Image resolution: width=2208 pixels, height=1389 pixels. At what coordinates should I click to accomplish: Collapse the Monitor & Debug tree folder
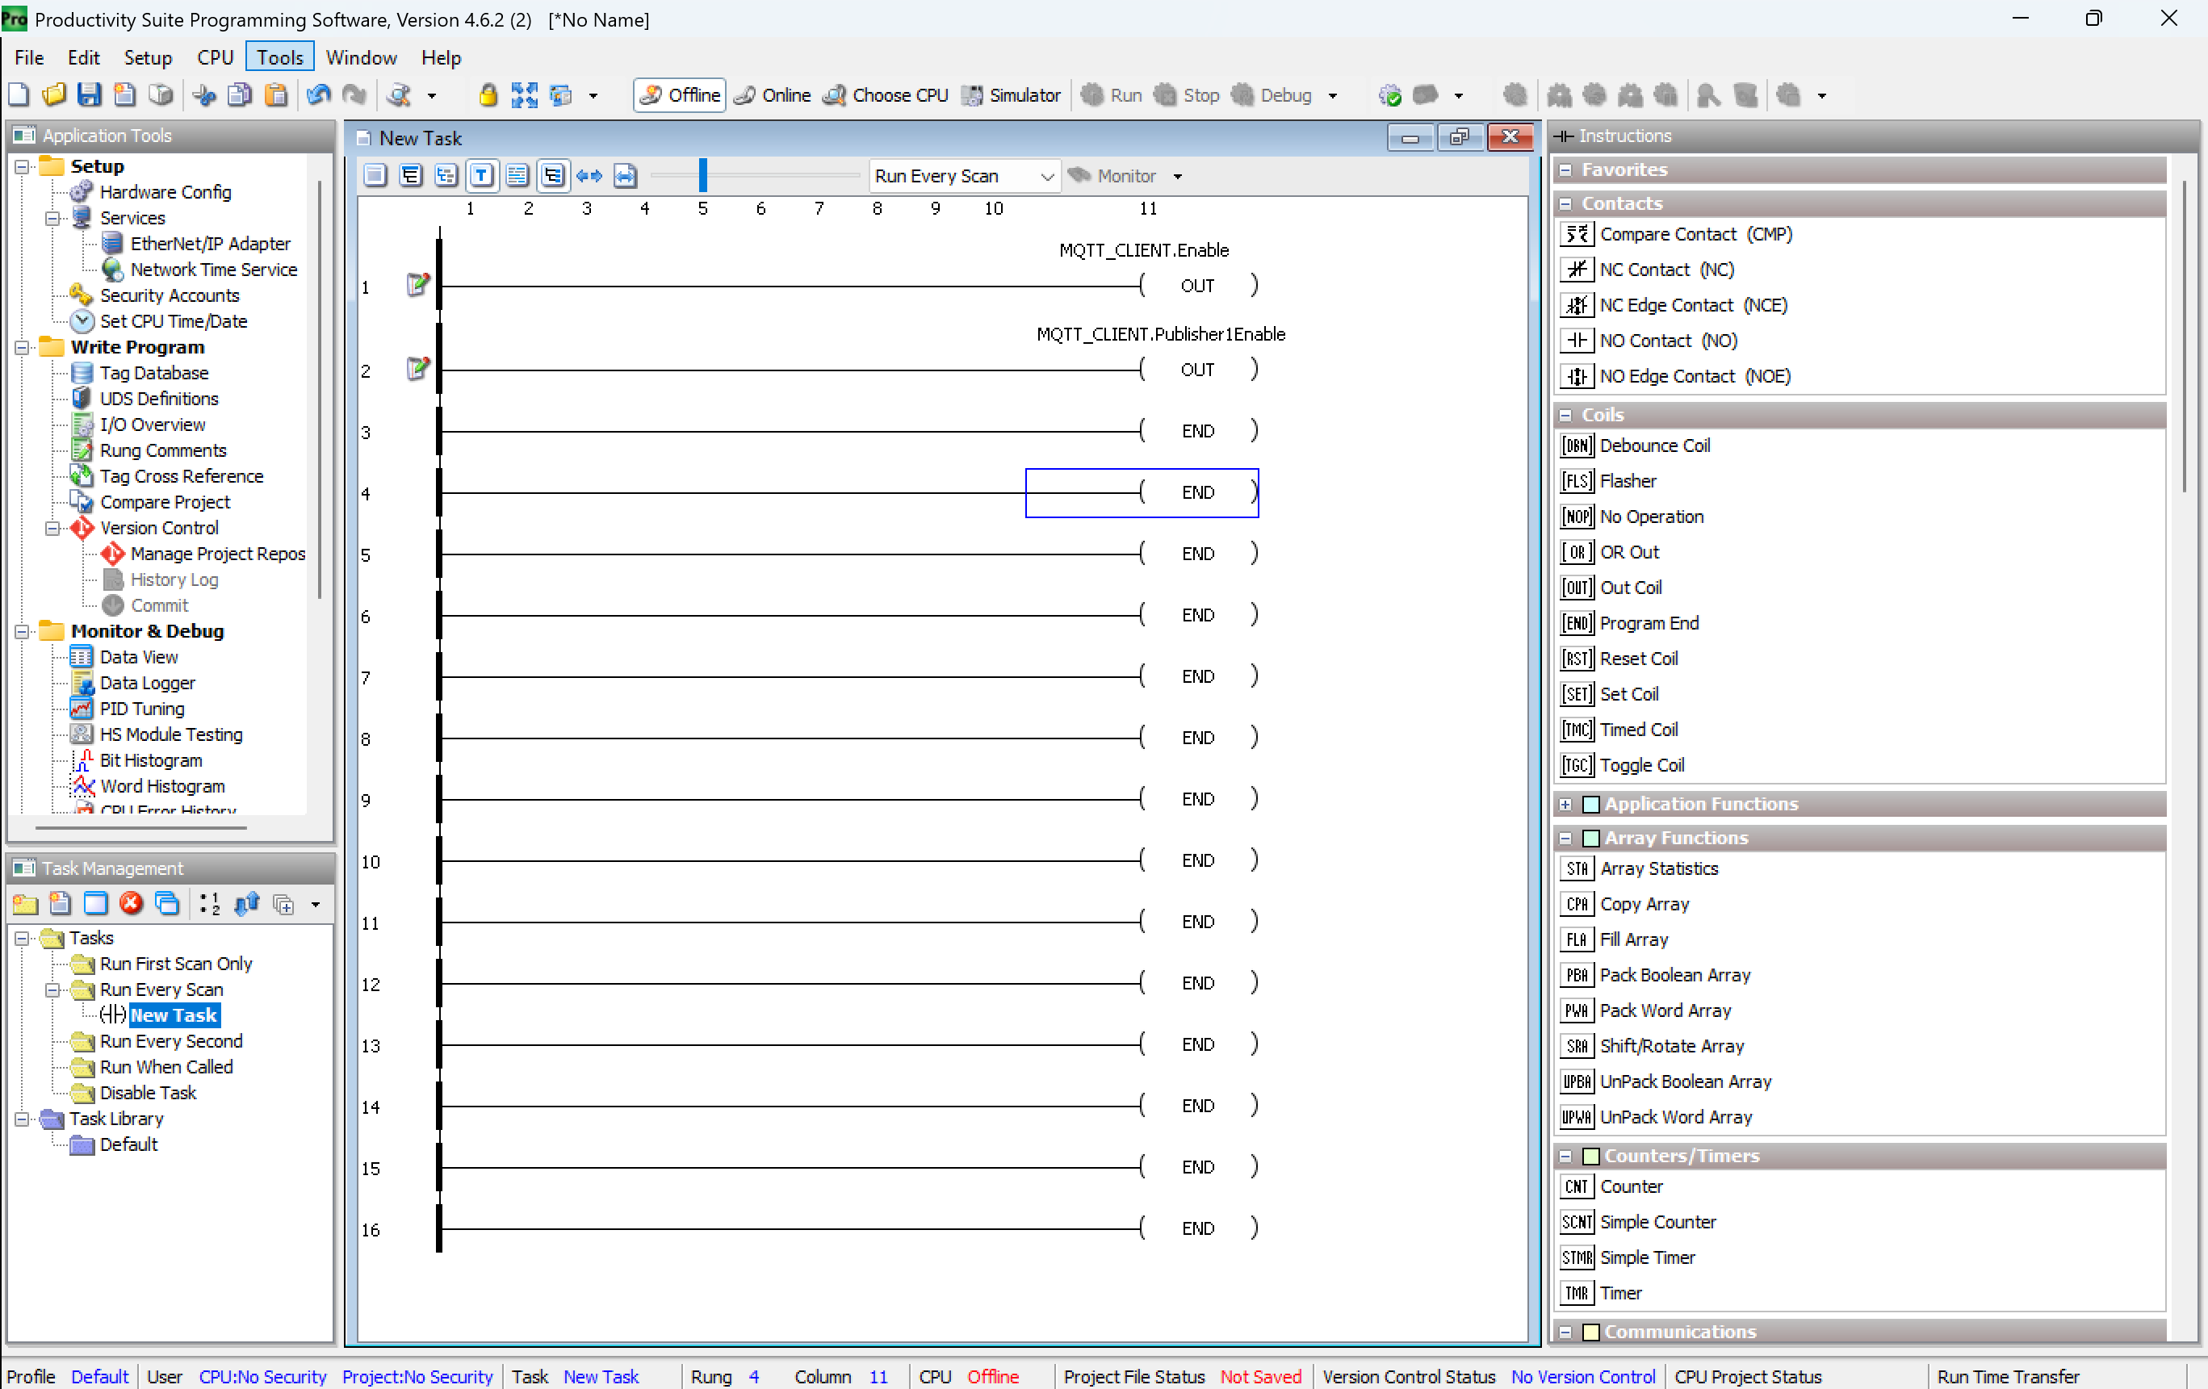(x=22, y=631)
